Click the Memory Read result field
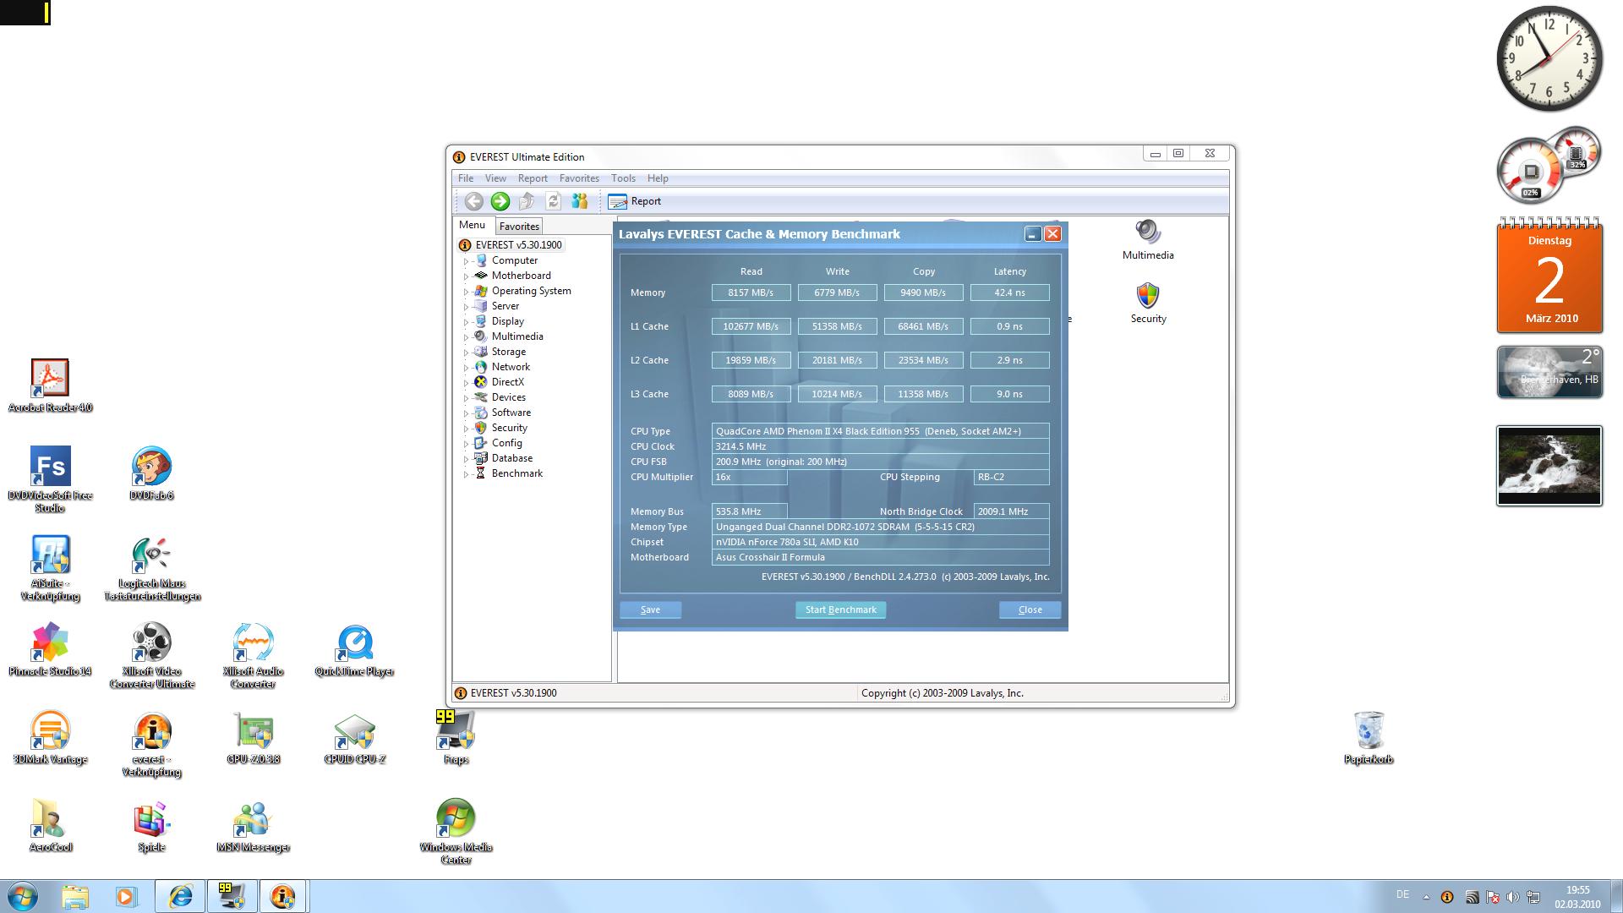This screenshot has width=1623, height=913. coord(751,292)
